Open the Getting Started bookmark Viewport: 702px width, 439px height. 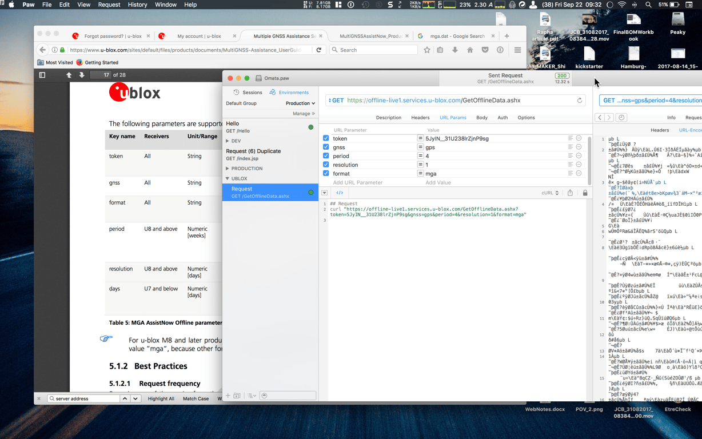(x=97, y=62)
